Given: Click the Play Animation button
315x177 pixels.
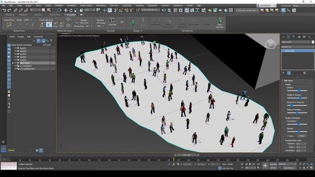Looking at the screenshot, I should (250, 164).
